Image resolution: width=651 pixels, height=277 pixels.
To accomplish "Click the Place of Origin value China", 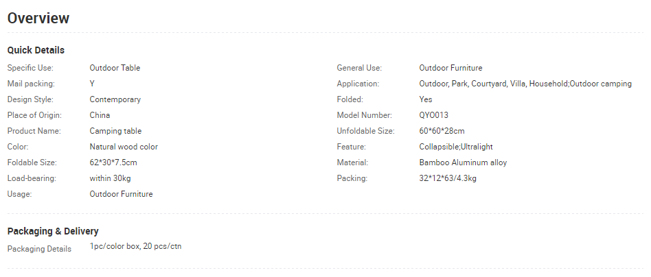I will pos(100,115).
